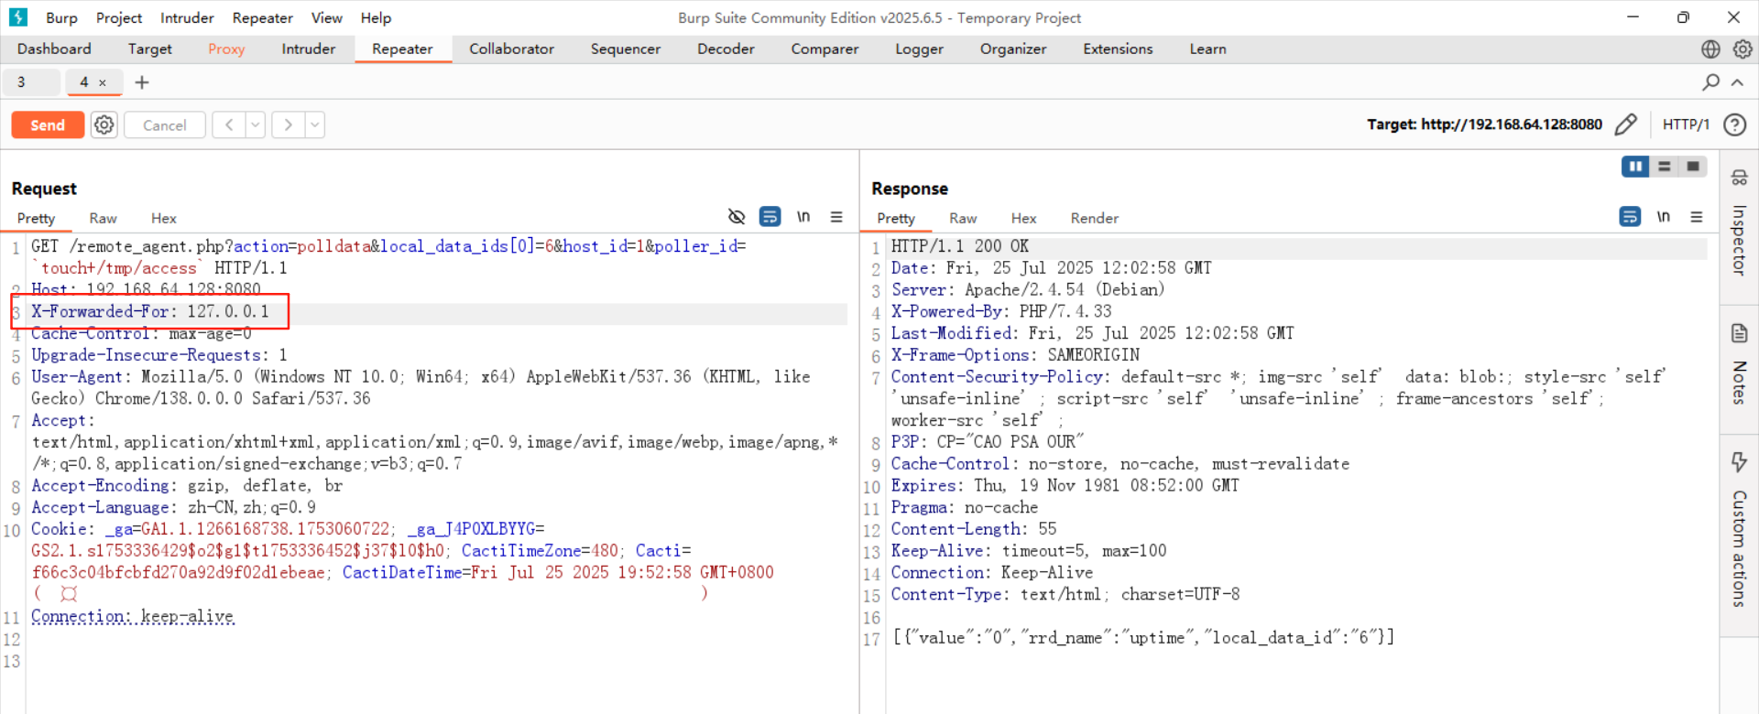Viewport: 1759px width, 714px height.
Task: Click the JSON response body line
Action: (1143, 637)
